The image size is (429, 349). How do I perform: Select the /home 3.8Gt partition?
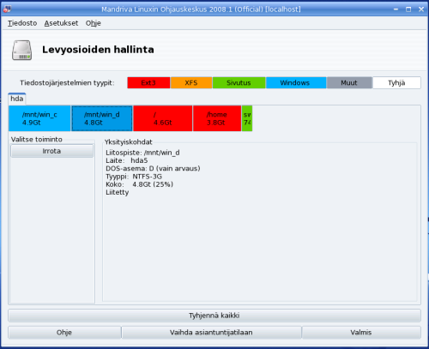217,118
